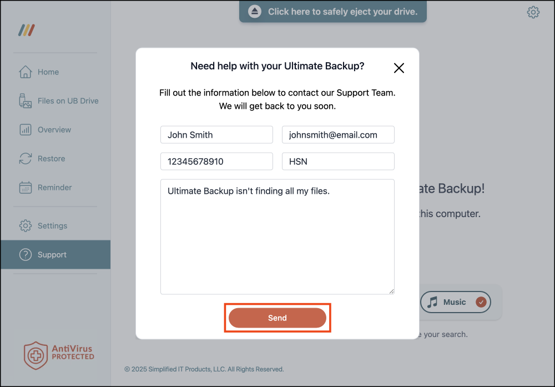Click the message resize handle corner
This screenshot has height=387, width=555.
click(391, 291)
